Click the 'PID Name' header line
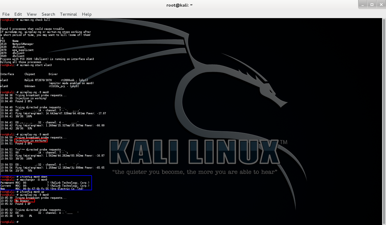The image size is (386, 225). (x=10, y=41)
